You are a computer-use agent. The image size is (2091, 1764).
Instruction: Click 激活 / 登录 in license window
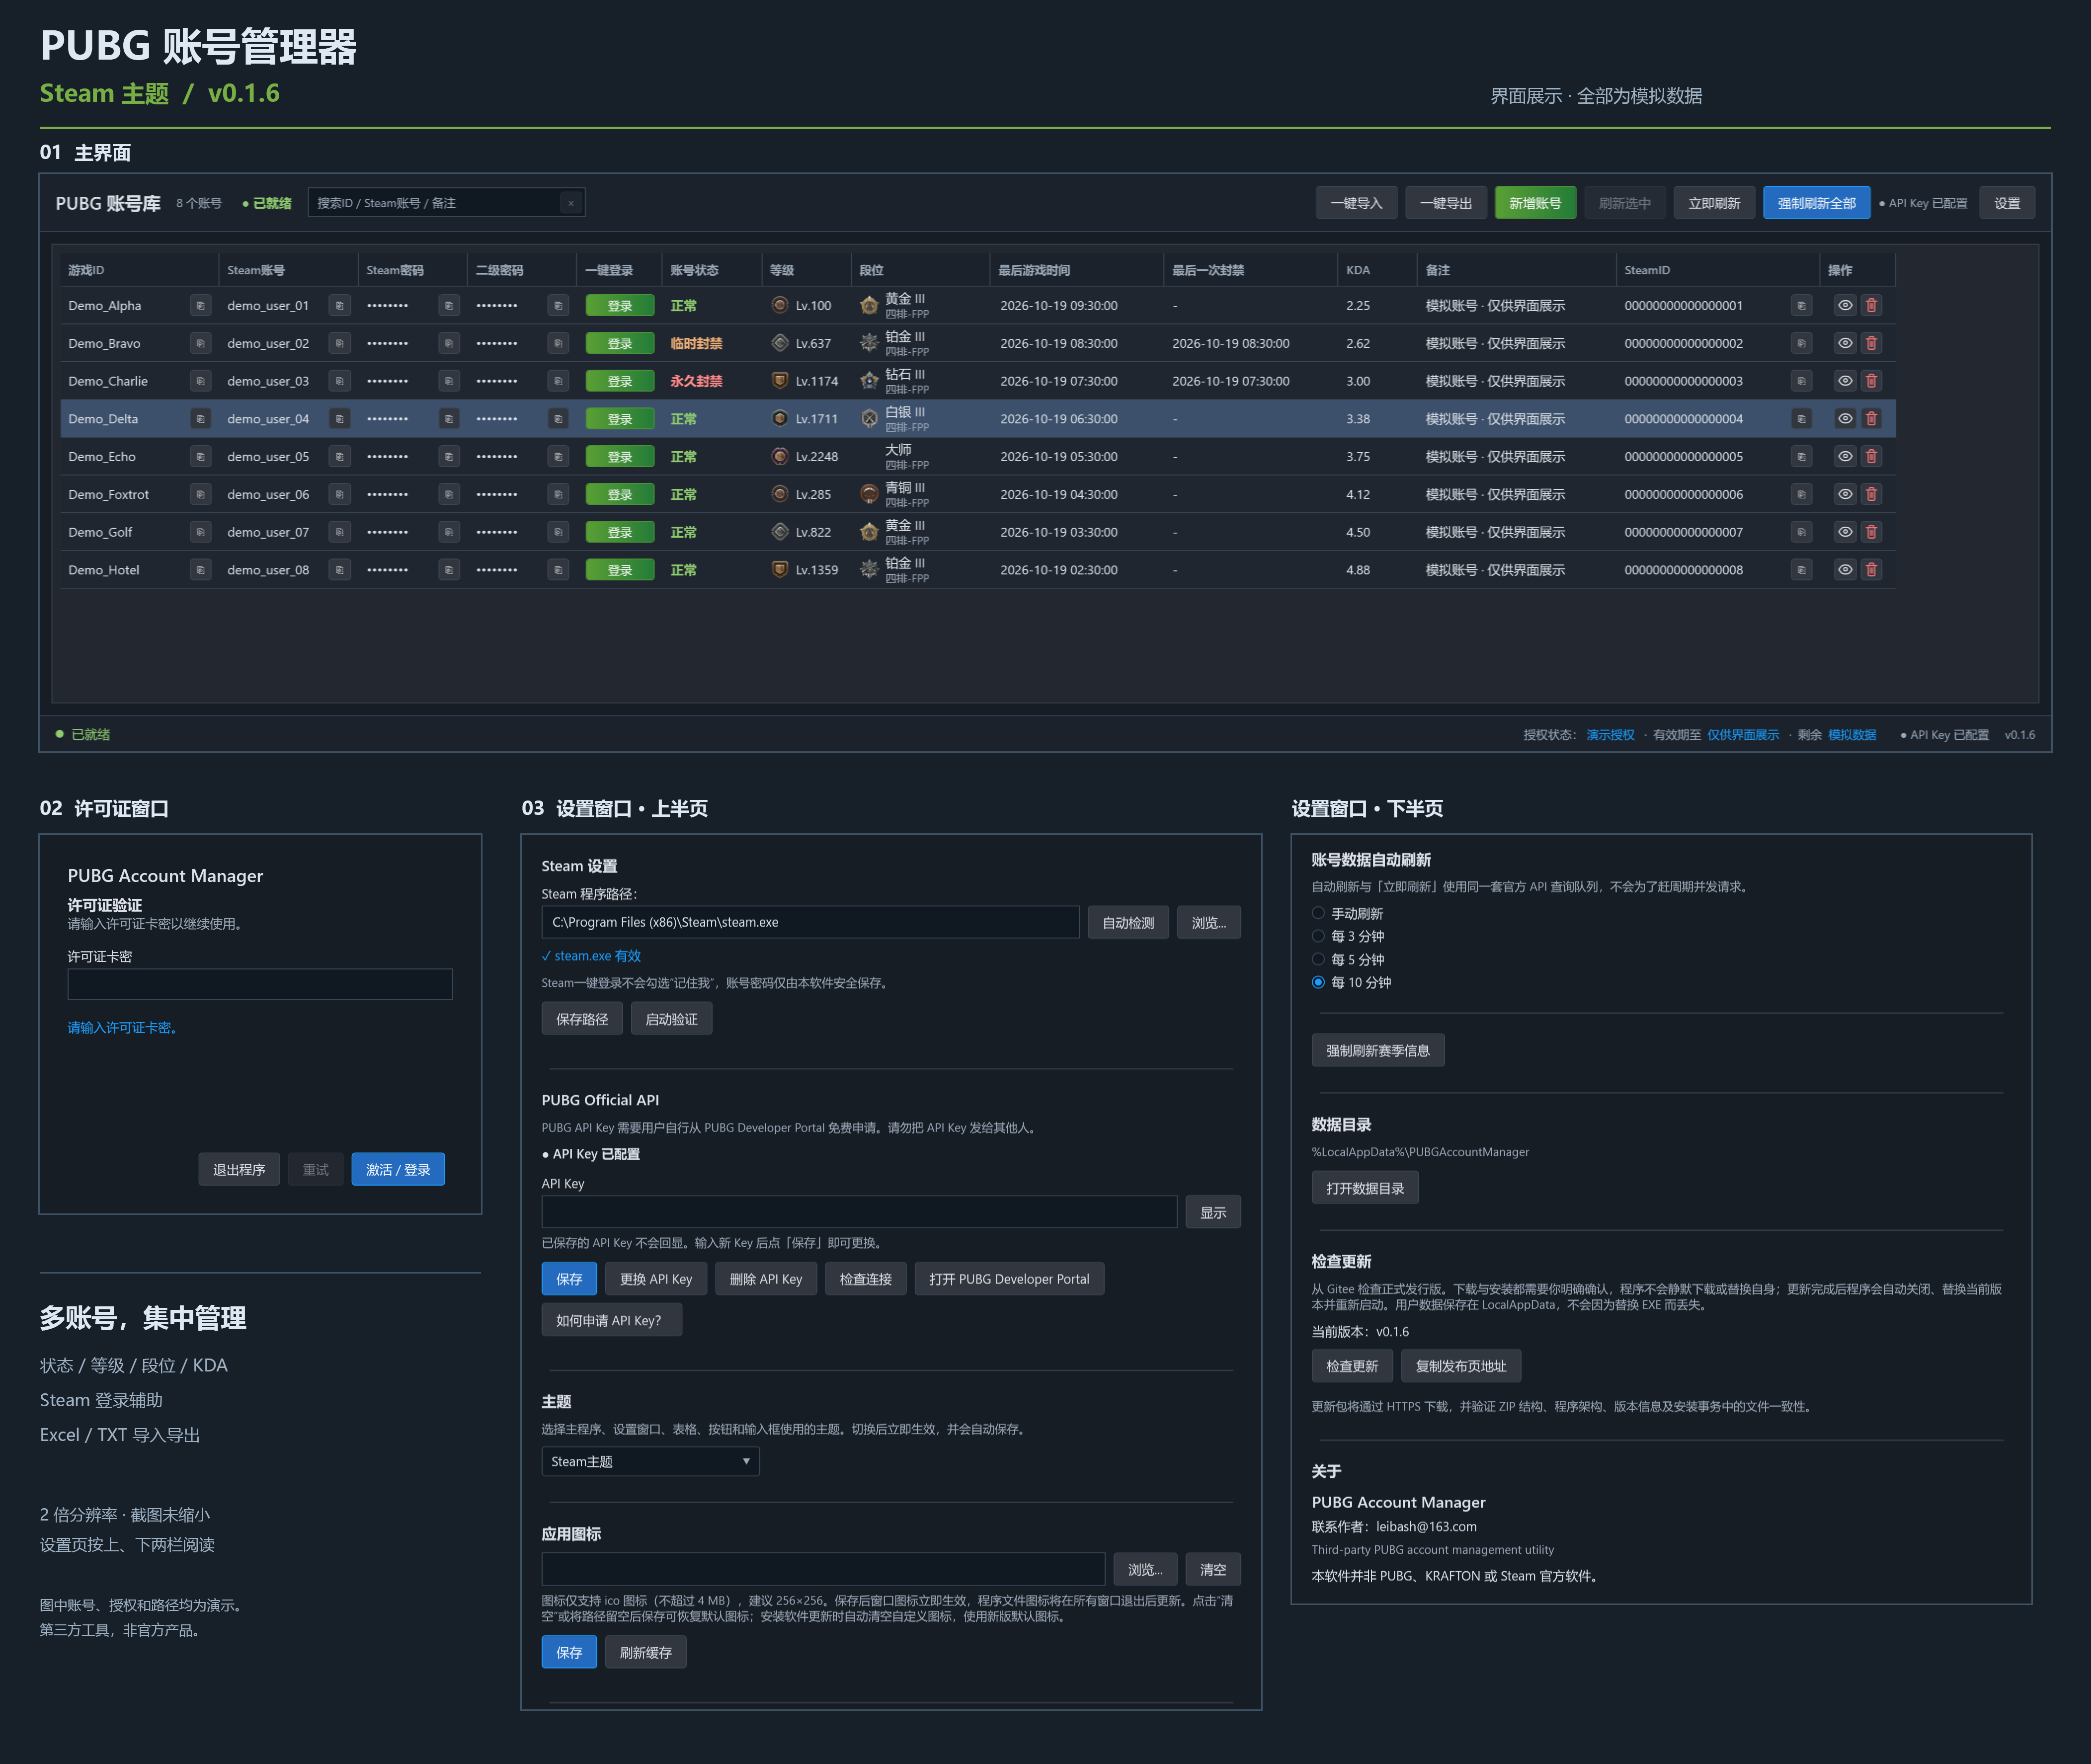click(398, 1170)
